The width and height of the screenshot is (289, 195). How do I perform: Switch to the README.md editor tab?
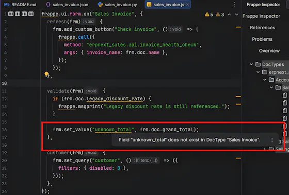tap(20, 5)
